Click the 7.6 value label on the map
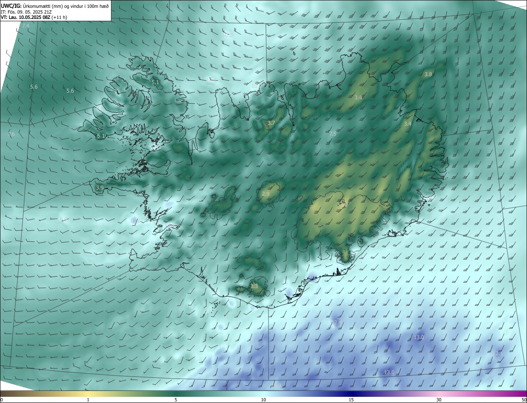 point(11,134)
